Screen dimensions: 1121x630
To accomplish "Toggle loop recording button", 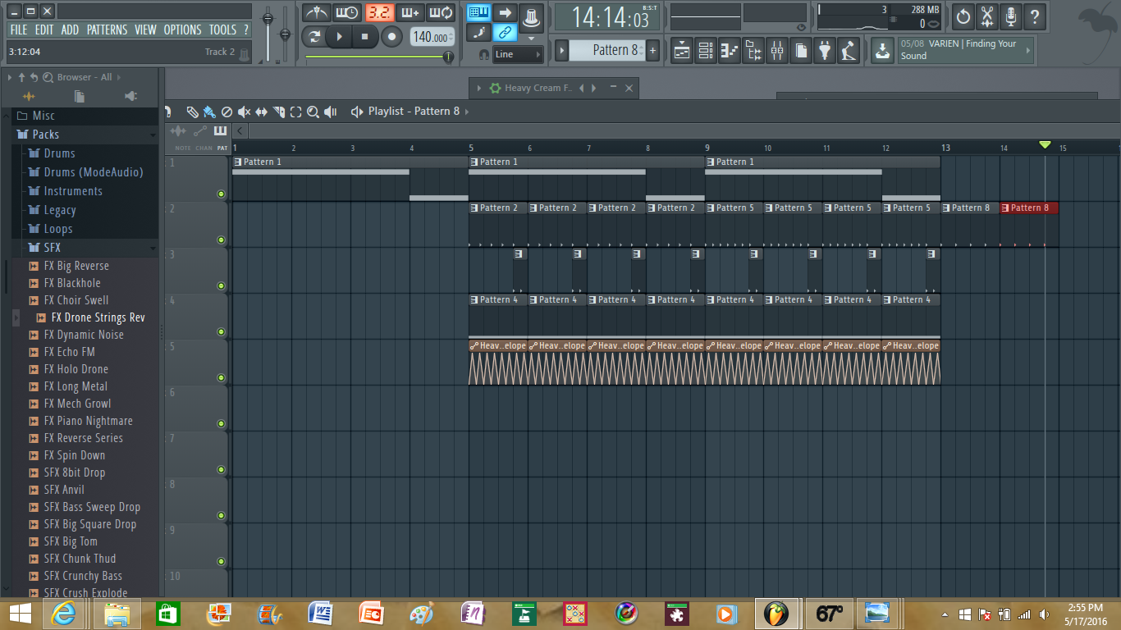I will (441, 12).
